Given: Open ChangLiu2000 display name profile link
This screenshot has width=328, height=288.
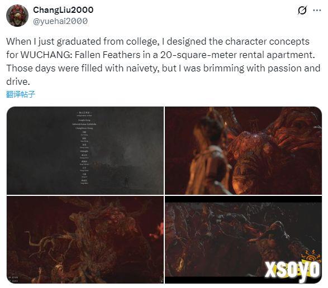Looking at the screenshot, I should tap(63, 10).
